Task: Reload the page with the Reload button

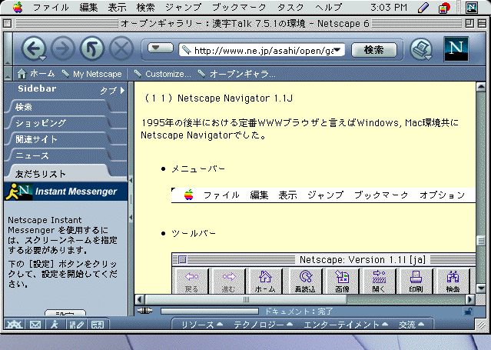Action: (x=92, y=48)
